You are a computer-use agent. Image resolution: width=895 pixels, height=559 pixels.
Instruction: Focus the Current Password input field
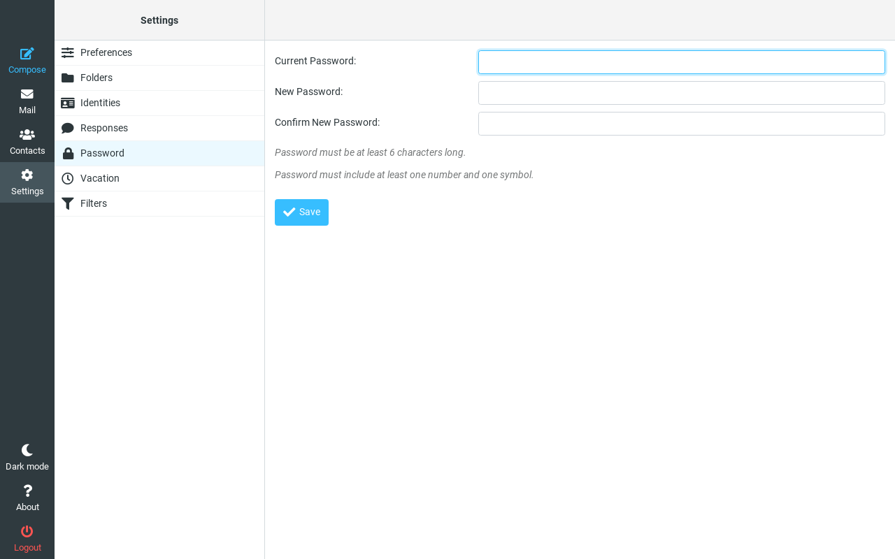tap(682, 62)
